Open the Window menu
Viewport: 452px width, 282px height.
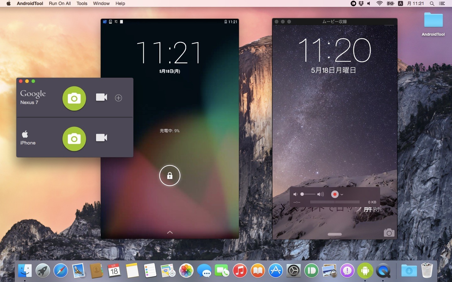101,3
